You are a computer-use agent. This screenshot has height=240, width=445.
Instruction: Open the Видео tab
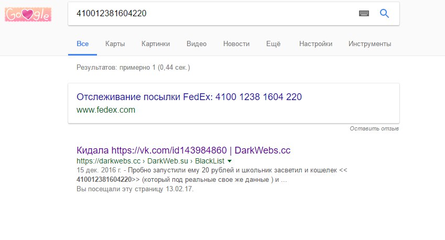[197, 43]
